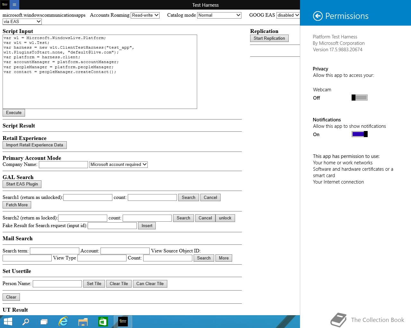This screenshot has height=328, width=411.
Task: Focus the Mail Search Count field
Action: 168,258
